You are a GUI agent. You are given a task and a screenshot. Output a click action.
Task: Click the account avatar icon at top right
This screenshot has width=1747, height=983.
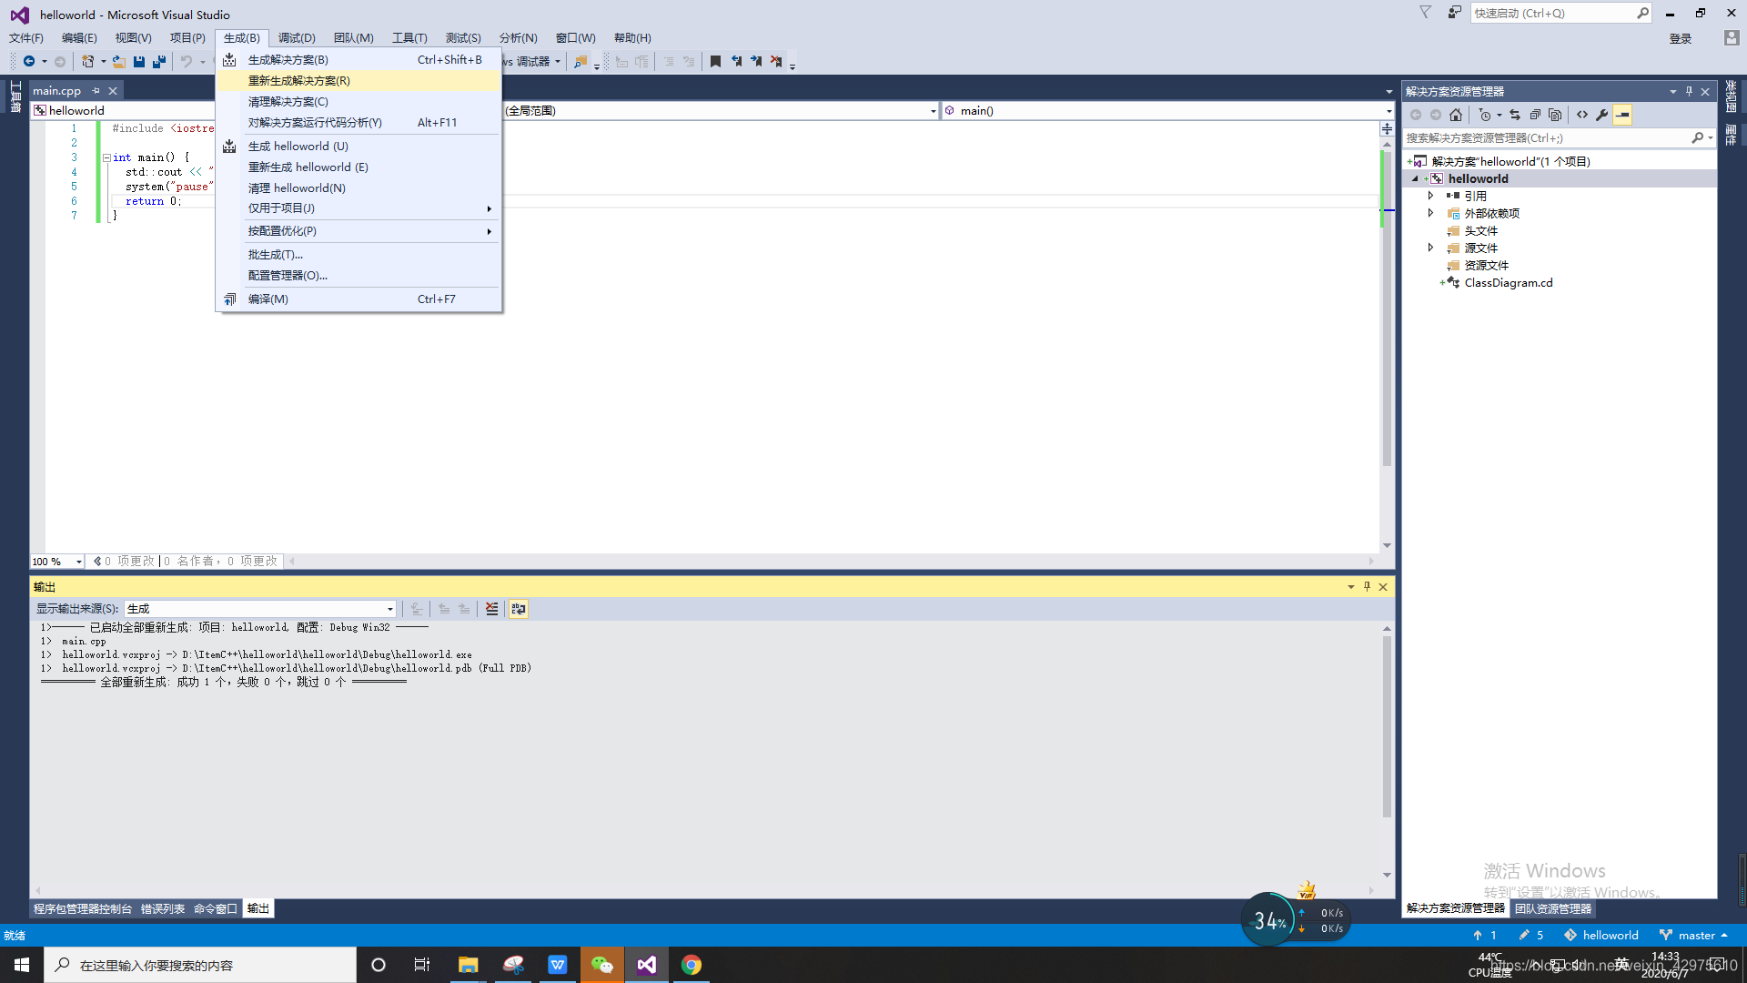pos(1731,38)
